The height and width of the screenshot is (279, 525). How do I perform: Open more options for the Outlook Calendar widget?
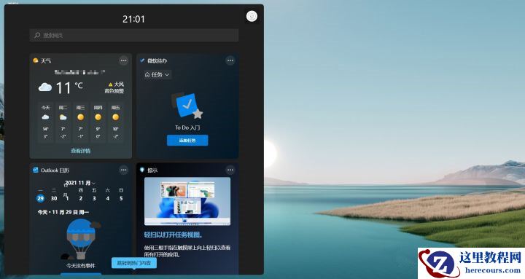click(123, 170)
